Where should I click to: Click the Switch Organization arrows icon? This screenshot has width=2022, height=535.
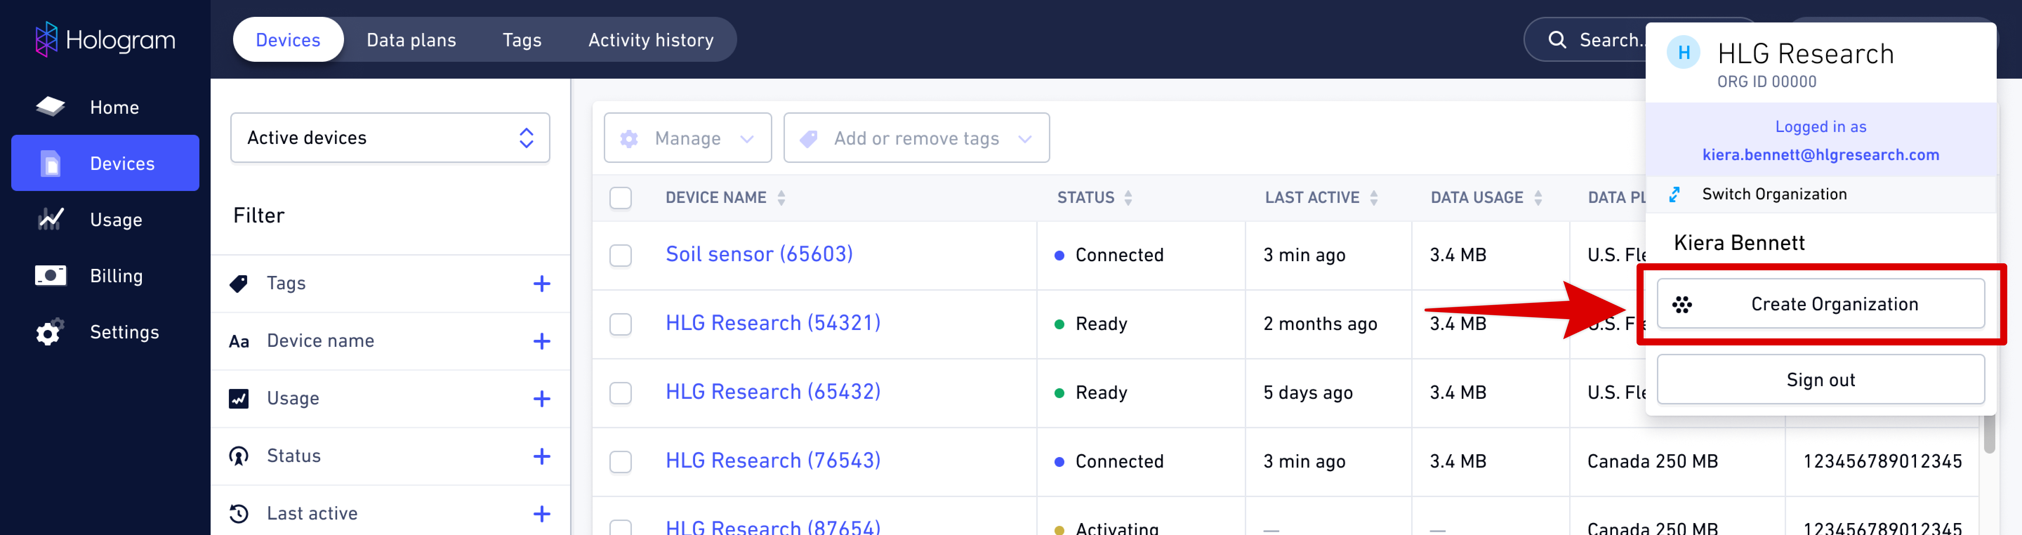coord(1674,194)
